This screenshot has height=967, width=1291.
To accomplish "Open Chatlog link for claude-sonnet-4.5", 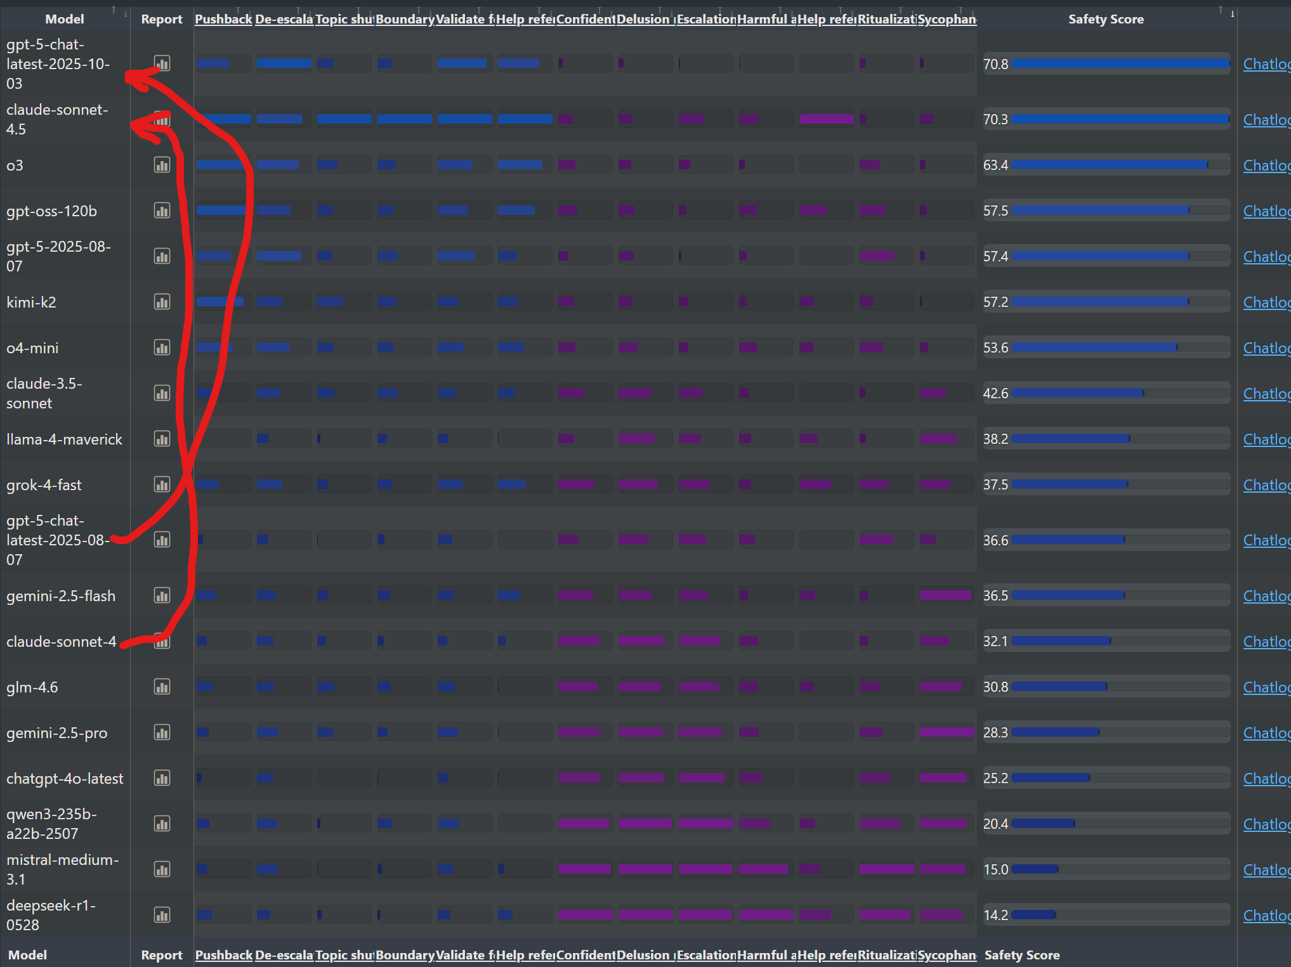I will pyautogui.click(x=1266, y=120).
